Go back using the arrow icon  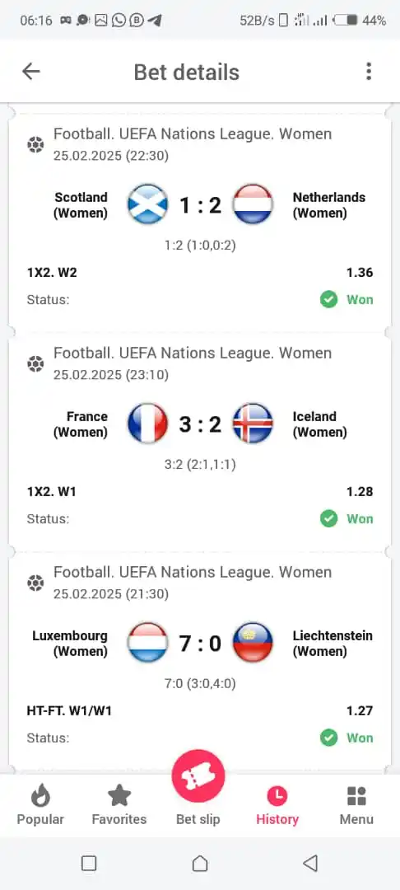point(30,72)
